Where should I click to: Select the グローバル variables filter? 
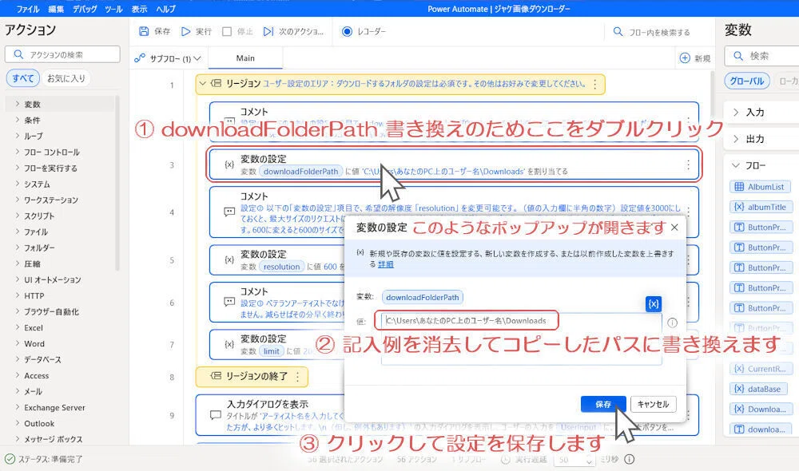(x=747, y=81)
